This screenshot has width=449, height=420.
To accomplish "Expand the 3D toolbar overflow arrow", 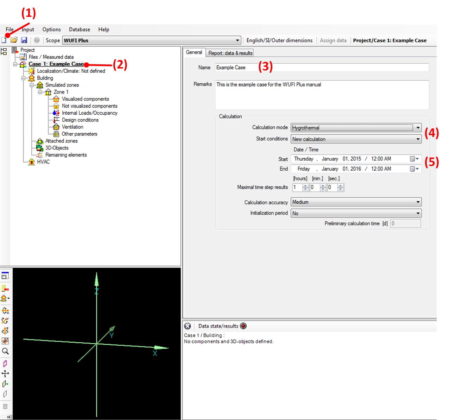I will 8,417.
